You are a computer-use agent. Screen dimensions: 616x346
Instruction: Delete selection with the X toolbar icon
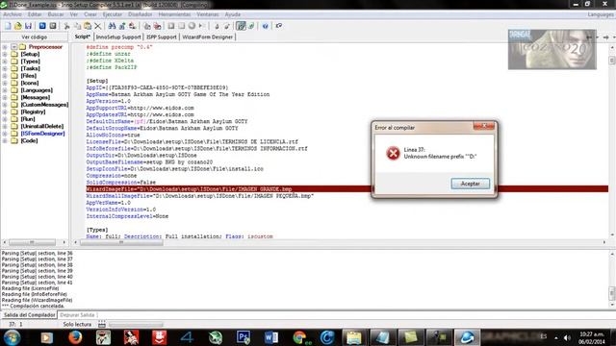tap(98, 26)
